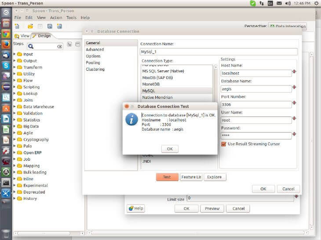
Task: Select the Advanced settings section
Action: [x=95, y=50]
